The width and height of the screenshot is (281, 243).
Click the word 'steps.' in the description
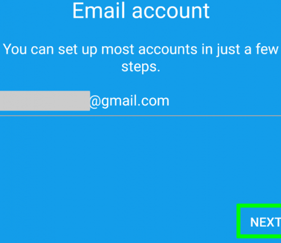click(140, 67)
